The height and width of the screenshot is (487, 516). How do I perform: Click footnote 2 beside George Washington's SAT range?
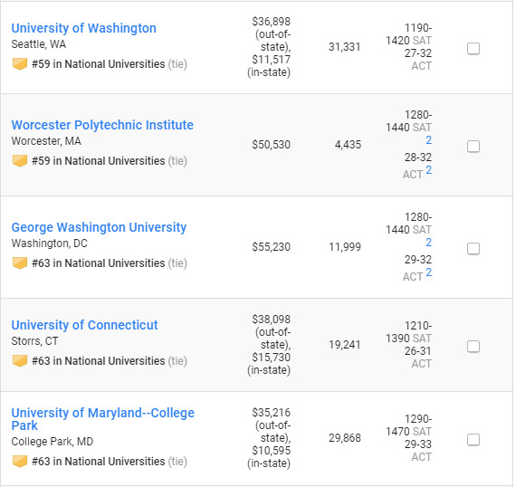pyautogui.click(x=428, y=243)
